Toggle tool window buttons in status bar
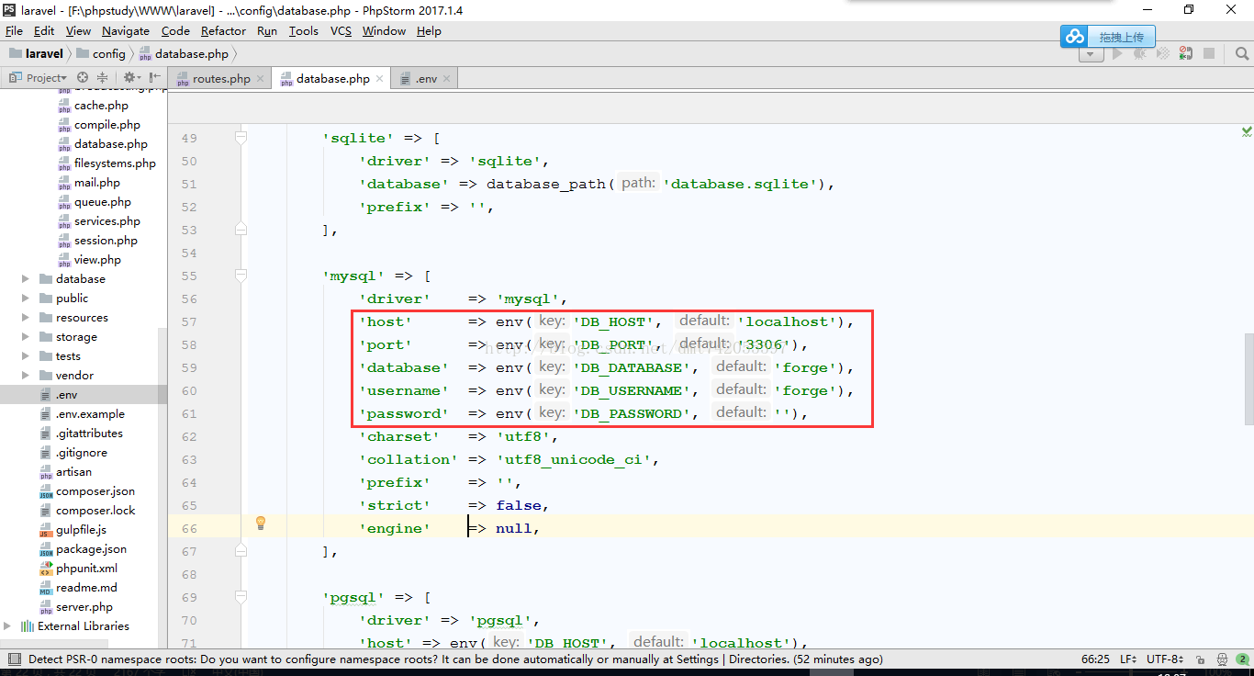 pyautogui.click(x=14, y=659)
